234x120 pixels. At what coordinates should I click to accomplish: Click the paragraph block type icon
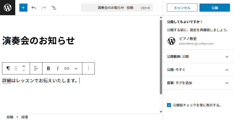click(8, 68)
